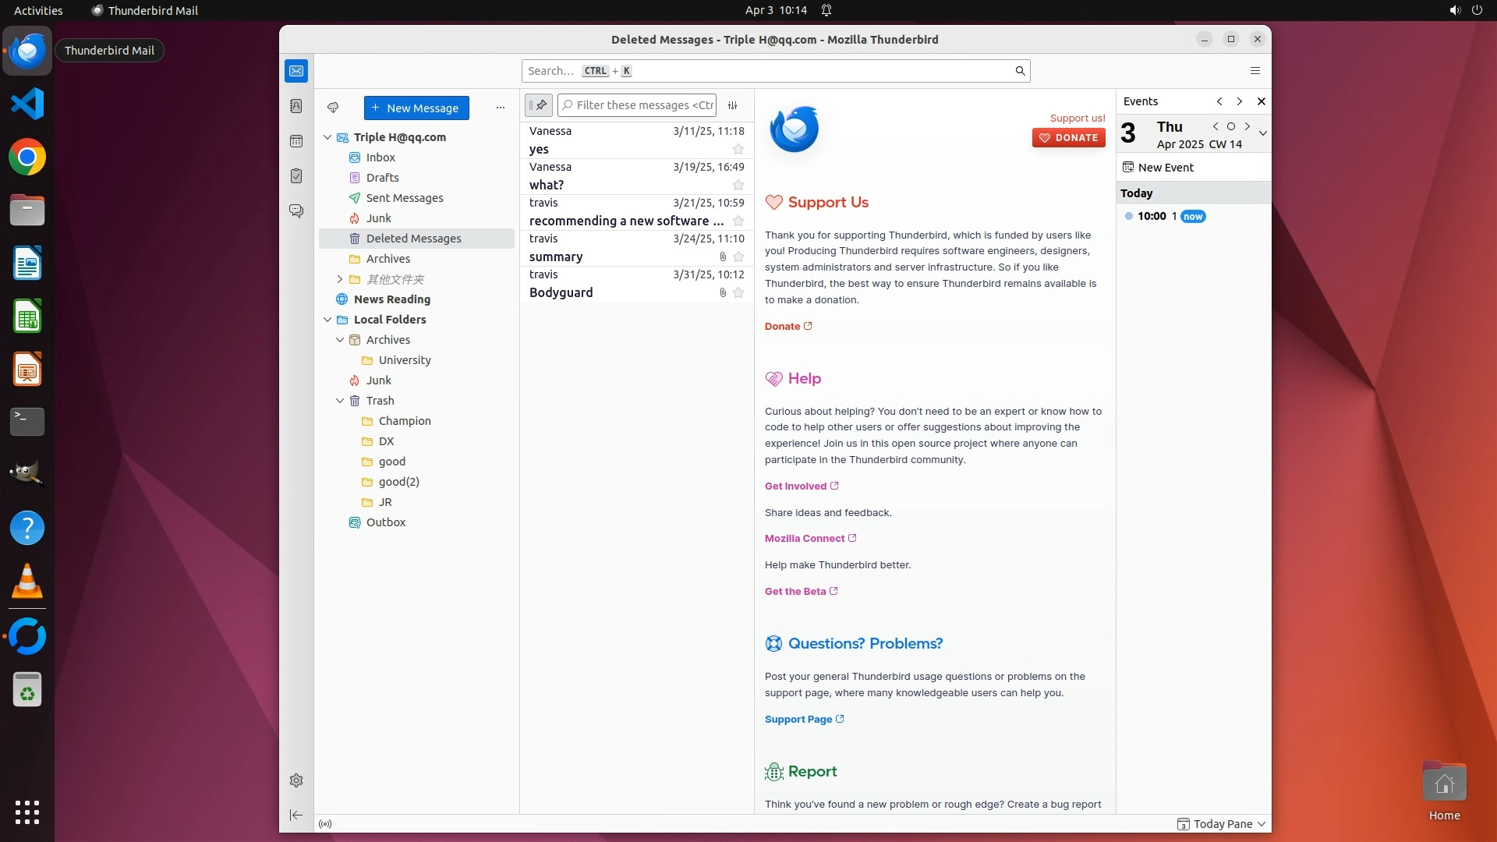Open the Tasks space icon
Image resolution: width=1497 pixels, height=842 pixels.
click(296, 176)
